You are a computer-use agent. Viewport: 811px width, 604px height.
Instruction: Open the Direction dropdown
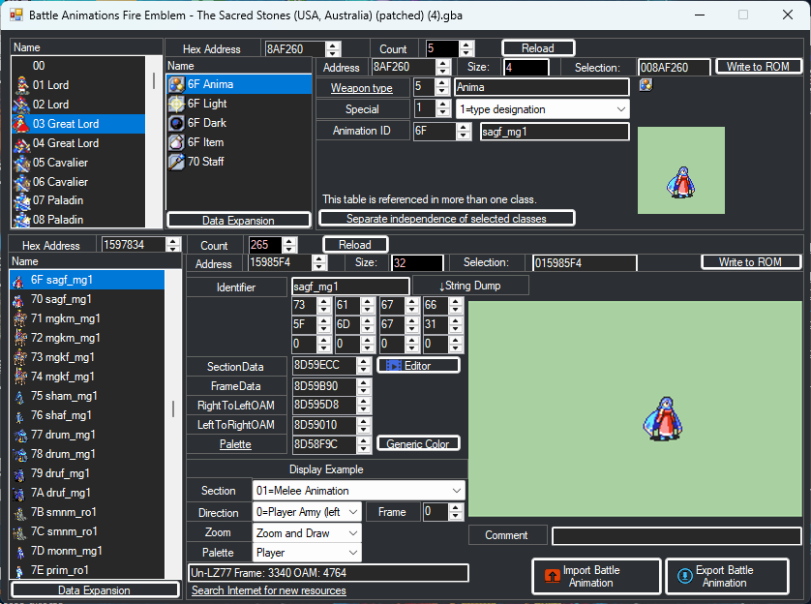[x=353, y=512]
